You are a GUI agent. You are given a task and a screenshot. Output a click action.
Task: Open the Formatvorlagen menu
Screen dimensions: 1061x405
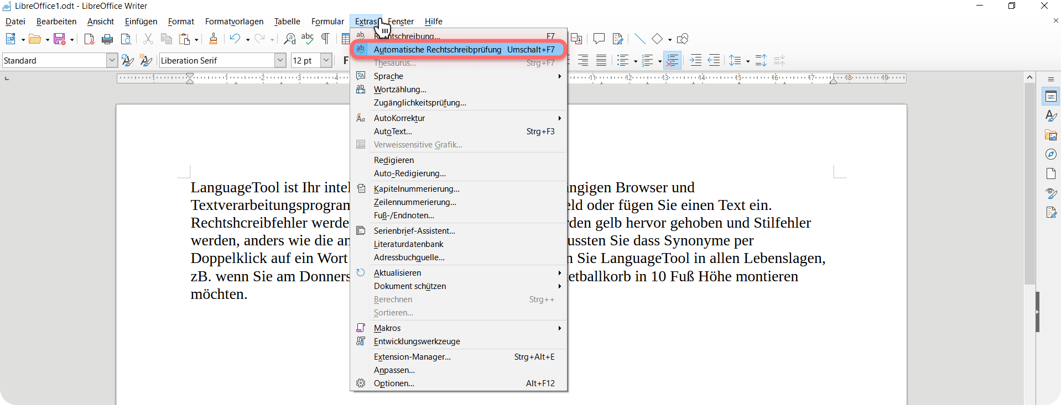pyautogui.click(x=235, y=22)
